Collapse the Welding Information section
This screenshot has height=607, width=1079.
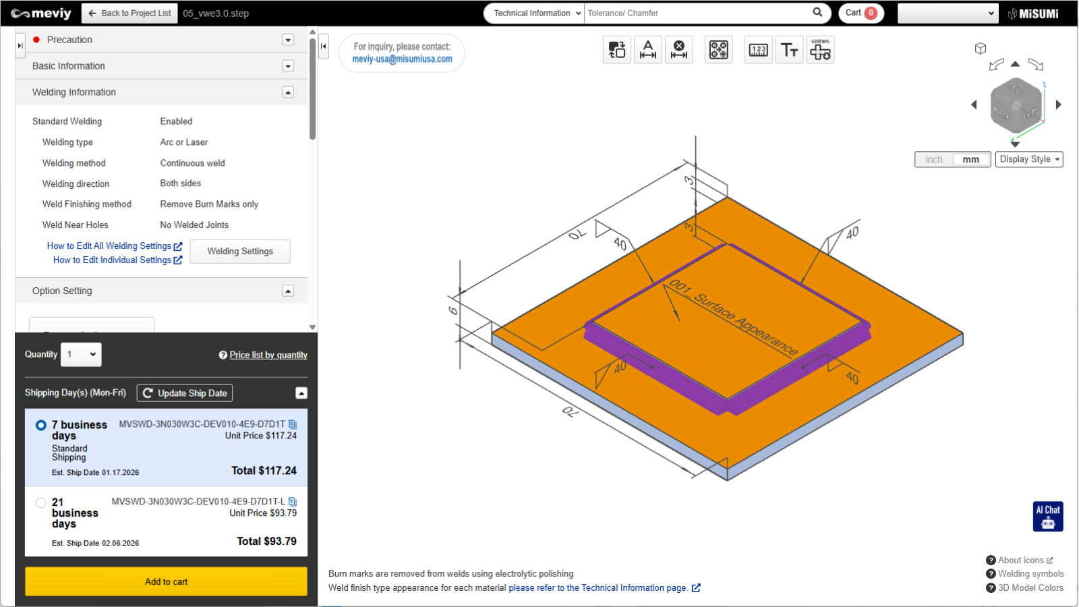[288, 92]
